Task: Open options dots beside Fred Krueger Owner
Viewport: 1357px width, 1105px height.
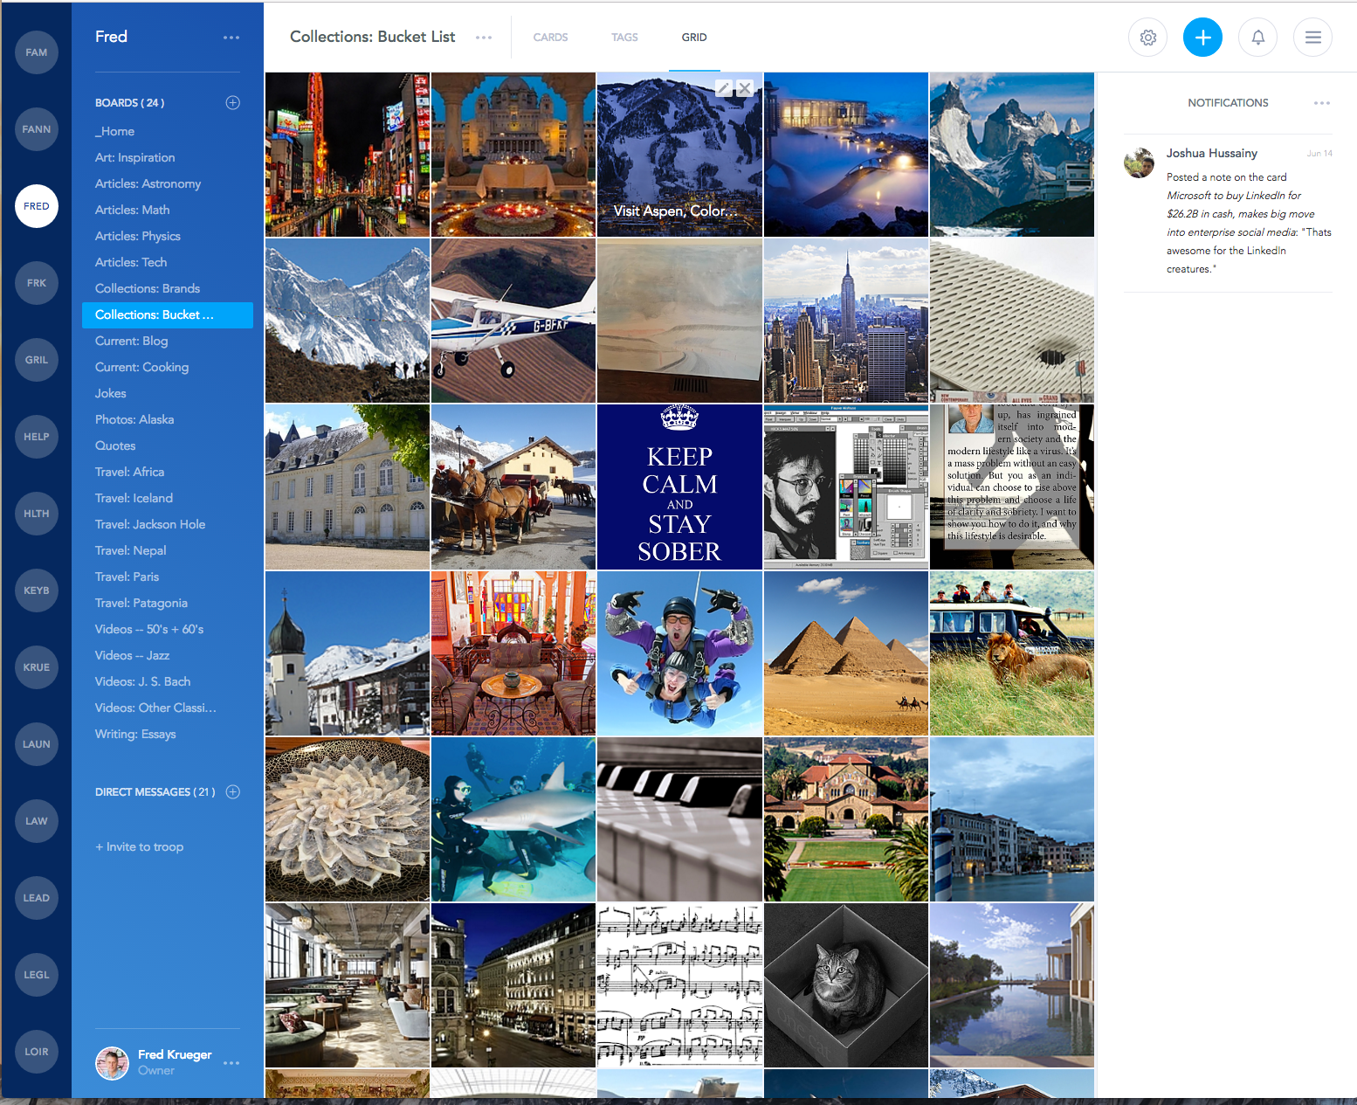Action: tap(231, 1063)
